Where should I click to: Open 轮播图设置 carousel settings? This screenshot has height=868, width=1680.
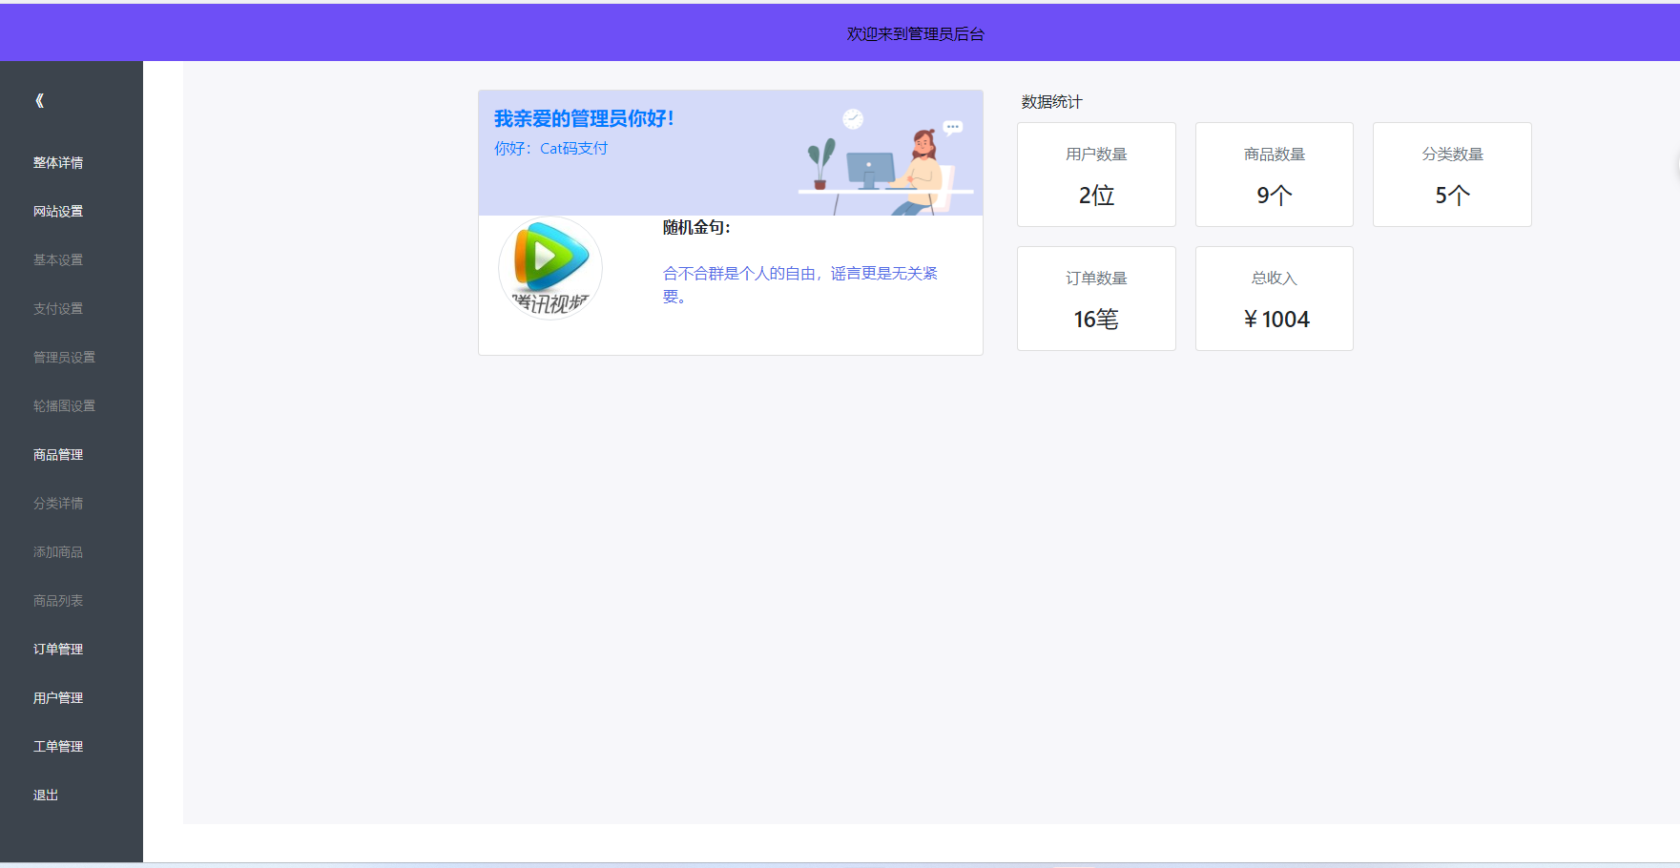pos(62,405)
